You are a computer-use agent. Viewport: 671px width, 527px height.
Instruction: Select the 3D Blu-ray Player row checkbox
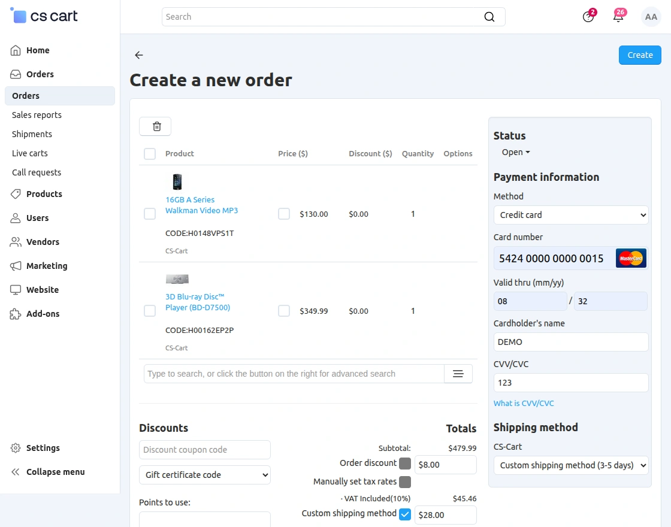point(150,311)
